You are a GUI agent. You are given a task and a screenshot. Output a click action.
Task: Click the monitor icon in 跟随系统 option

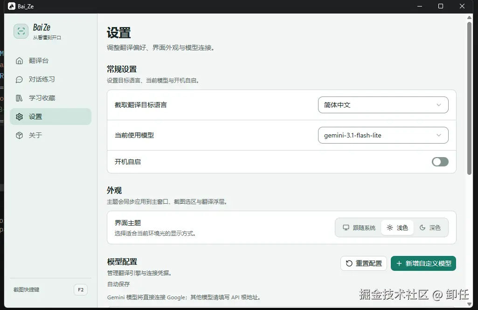coord(346,227)
